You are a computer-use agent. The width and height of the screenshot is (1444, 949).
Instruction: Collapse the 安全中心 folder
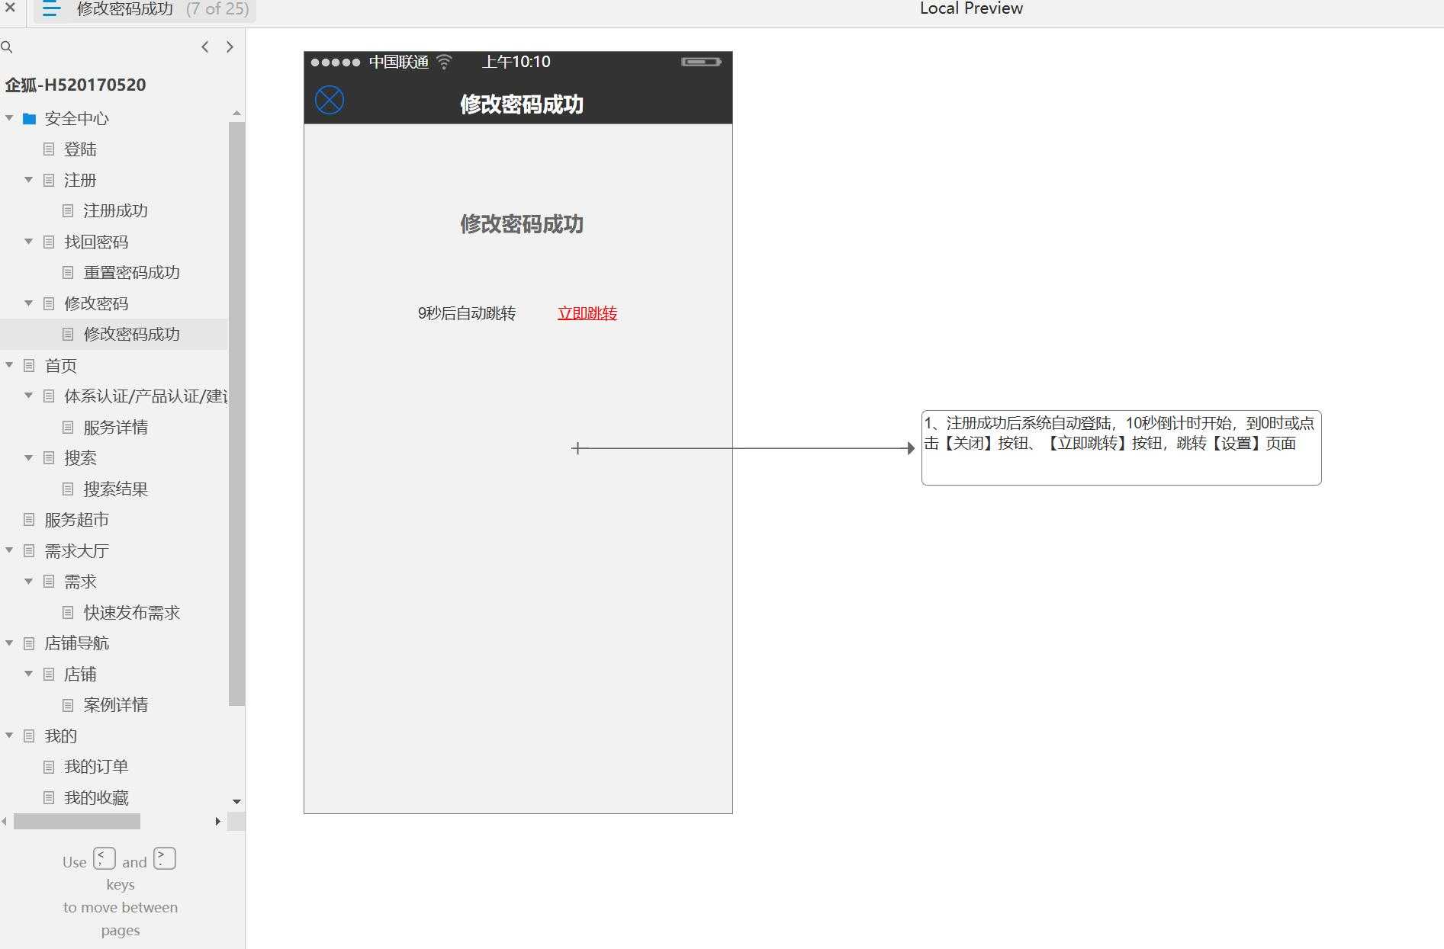[x=9, y=118]
